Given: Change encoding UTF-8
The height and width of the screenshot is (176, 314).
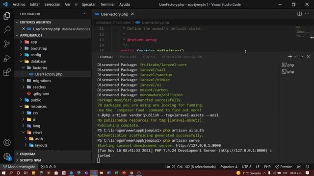Looking at the screenshot, I should pos(246,167).
